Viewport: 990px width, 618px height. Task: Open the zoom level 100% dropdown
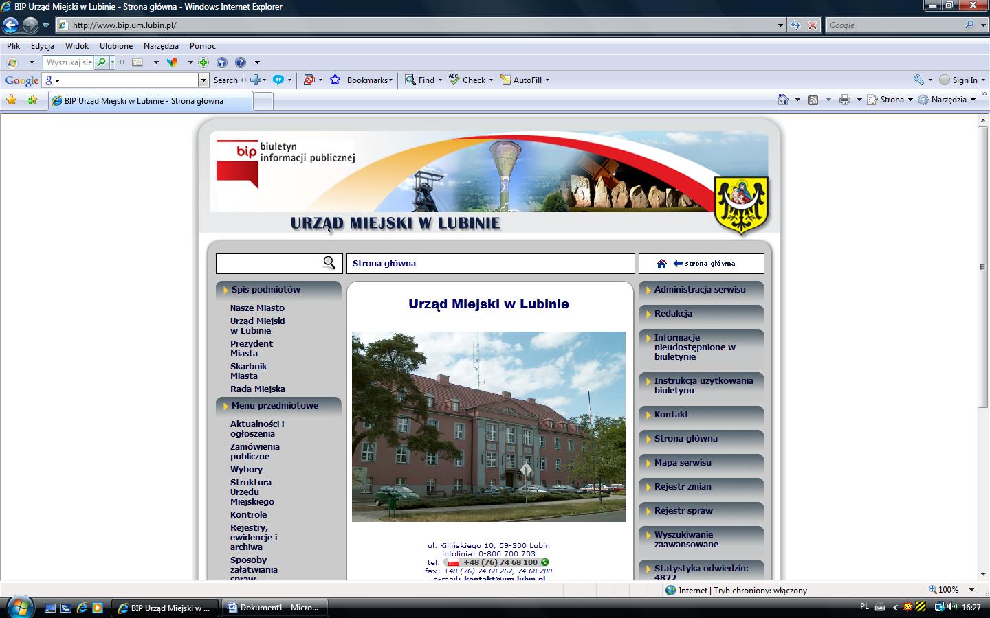pyautogui.click(x=971, y=590)
